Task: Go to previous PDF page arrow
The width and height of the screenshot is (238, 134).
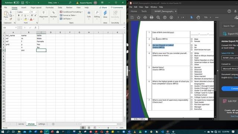Action: click(x=165, y=17)
